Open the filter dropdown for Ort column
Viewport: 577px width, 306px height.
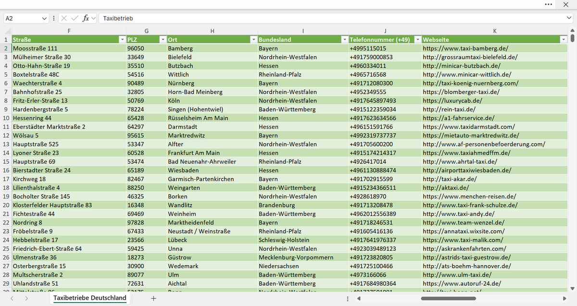[253, 39]
